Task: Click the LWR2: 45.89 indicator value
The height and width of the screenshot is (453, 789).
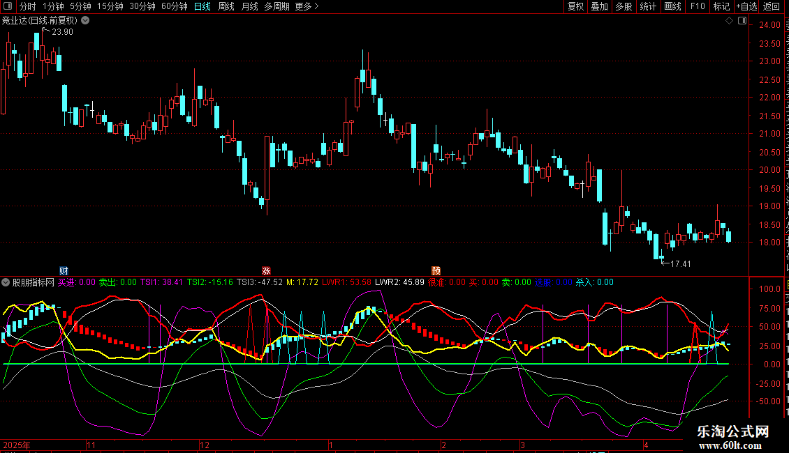Action: point(400,282)
